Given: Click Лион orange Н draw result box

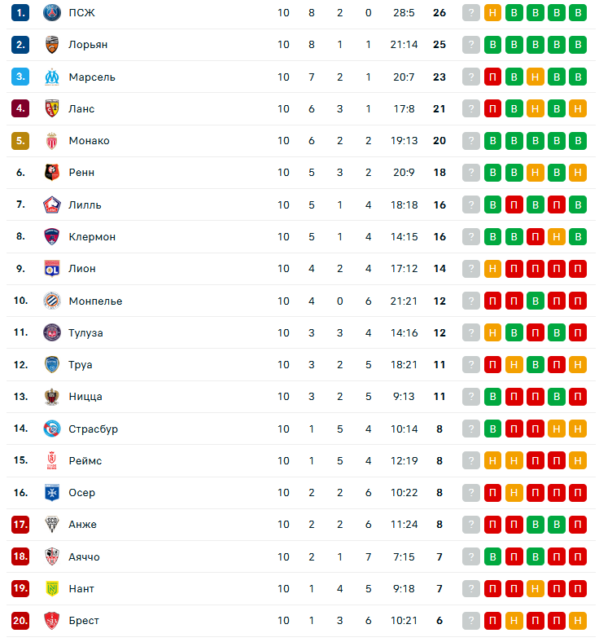Looking at the screenshot, I should [492, 269].
